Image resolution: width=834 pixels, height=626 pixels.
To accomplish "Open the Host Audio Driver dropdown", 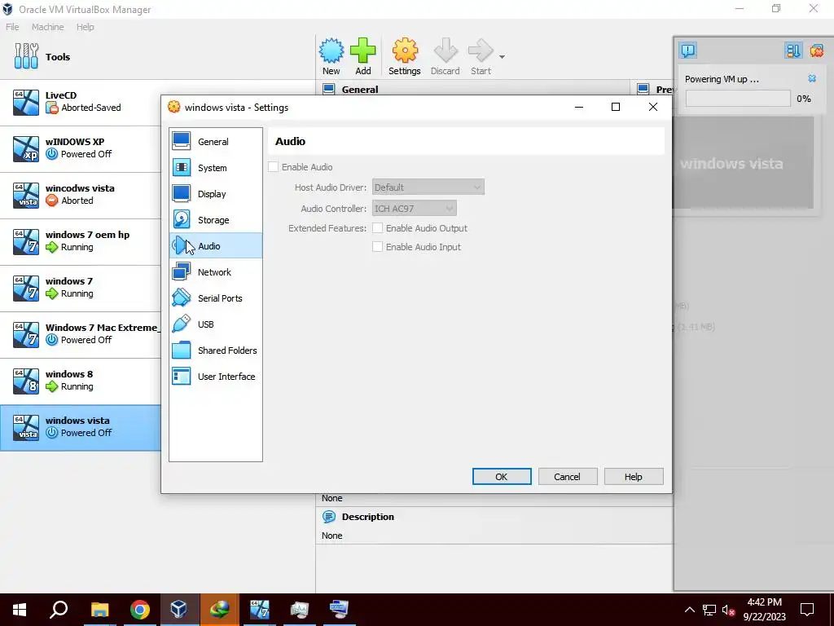I will [428, 187].
